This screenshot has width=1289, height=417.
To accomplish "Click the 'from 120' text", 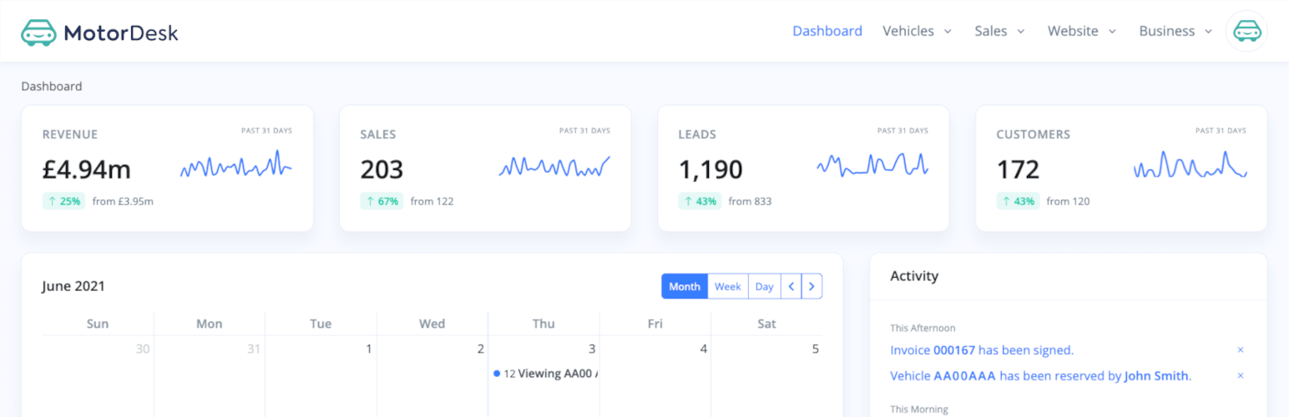I will [1068, 201].
